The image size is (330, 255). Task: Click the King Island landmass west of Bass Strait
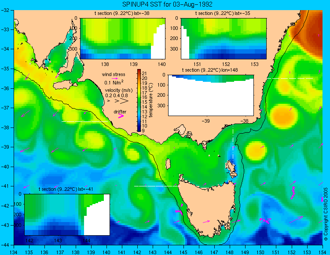click(x=168, y=164)
